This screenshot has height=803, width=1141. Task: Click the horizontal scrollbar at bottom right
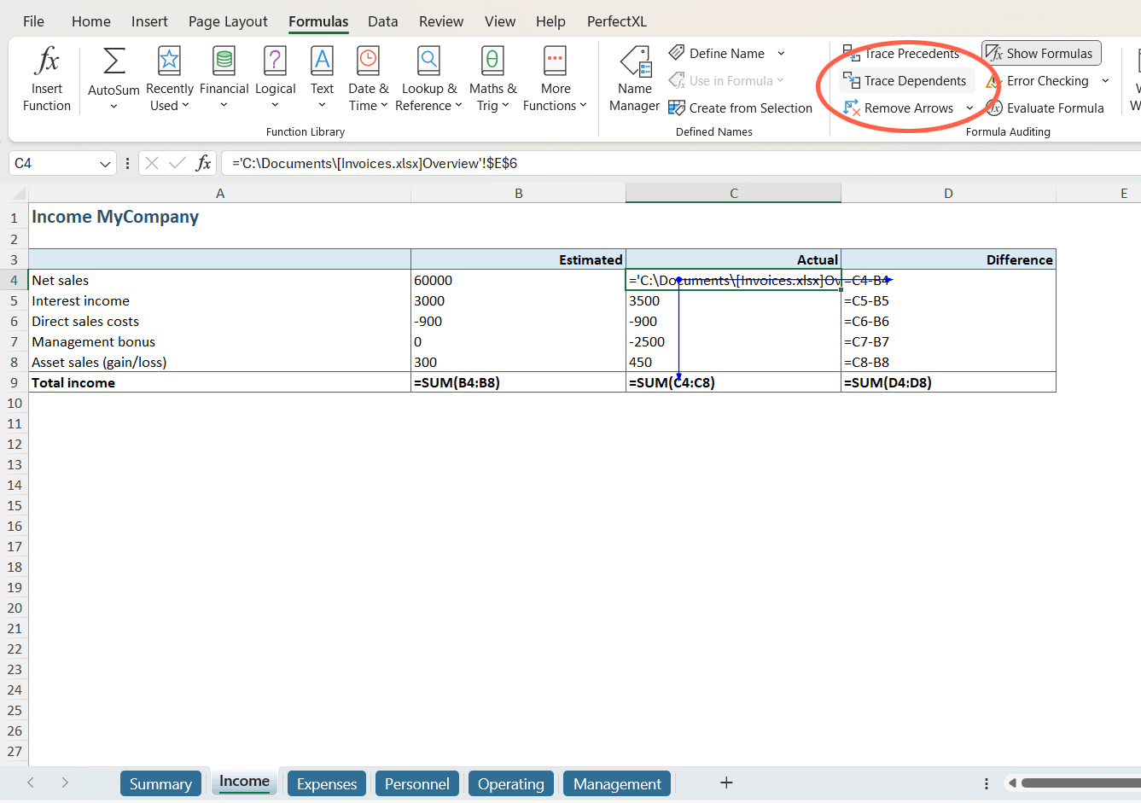1080,783
